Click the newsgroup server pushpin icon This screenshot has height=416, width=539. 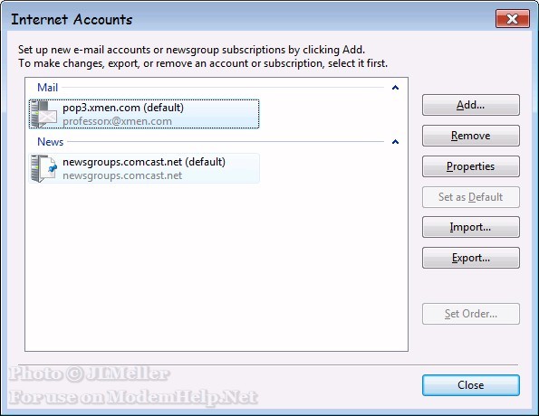(43, 168)
